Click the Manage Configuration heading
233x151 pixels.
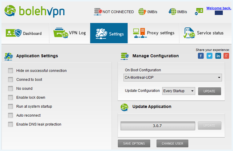pos(155,56)
